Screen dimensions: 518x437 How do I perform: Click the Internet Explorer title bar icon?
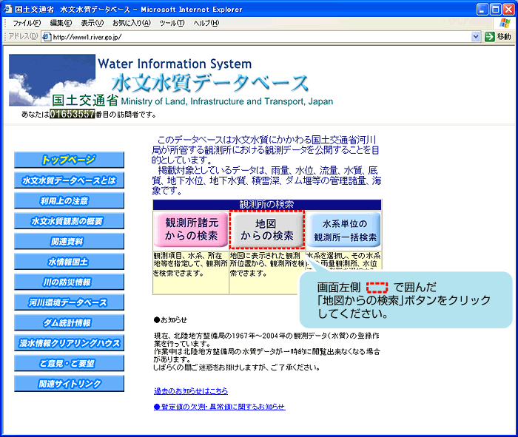[8, 8]
